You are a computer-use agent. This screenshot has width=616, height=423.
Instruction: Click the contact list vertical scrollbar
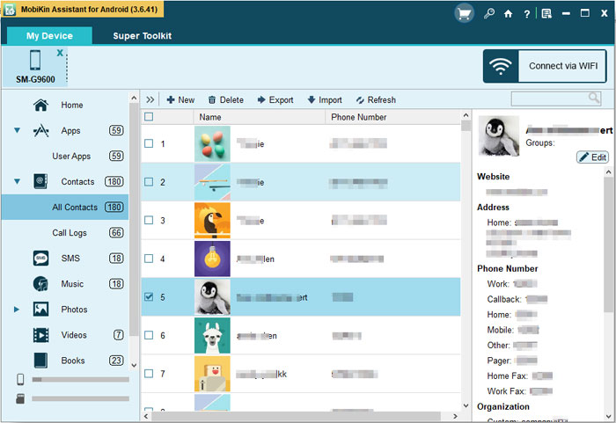(466, 264)
